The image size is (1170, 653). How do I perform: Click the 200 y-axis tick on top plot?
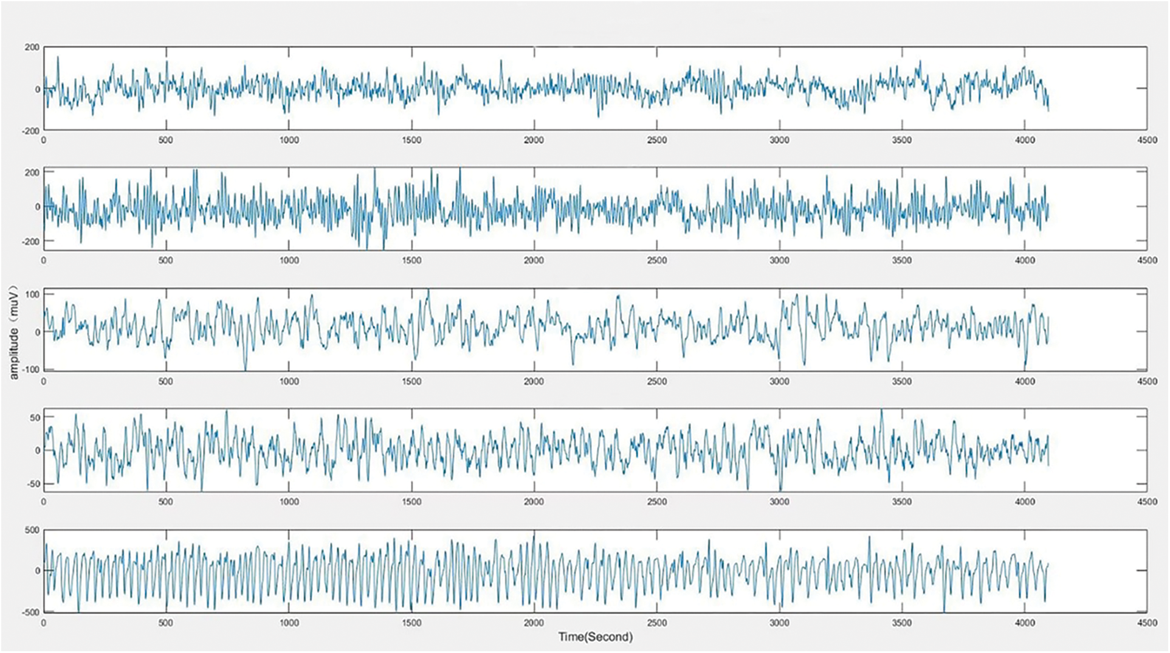coord(32,47)
